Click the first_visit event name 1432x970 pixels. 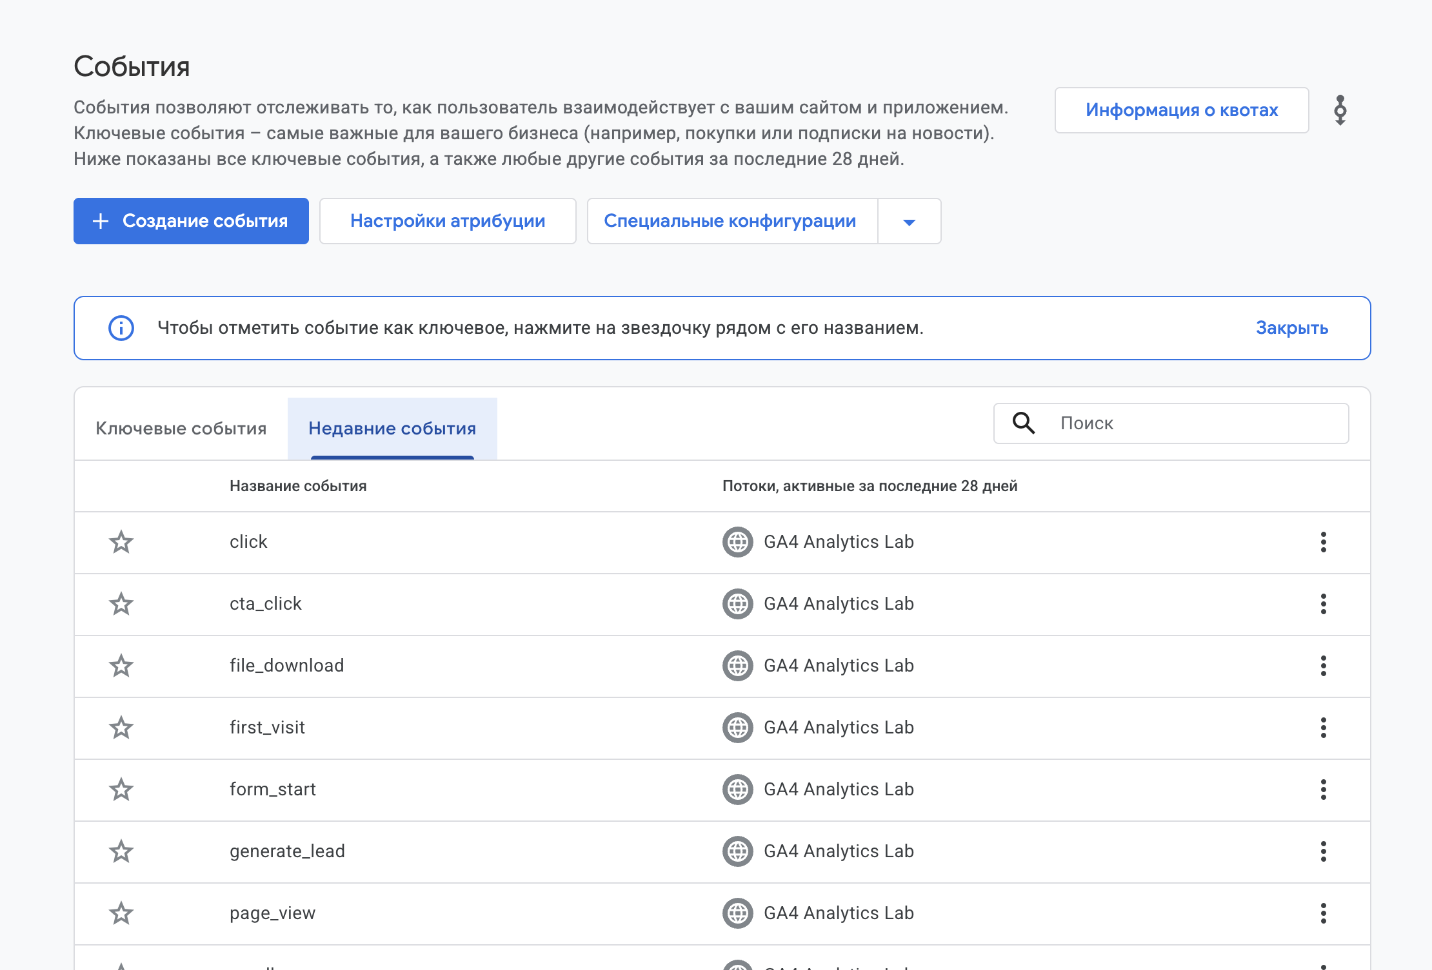(268, 728)
